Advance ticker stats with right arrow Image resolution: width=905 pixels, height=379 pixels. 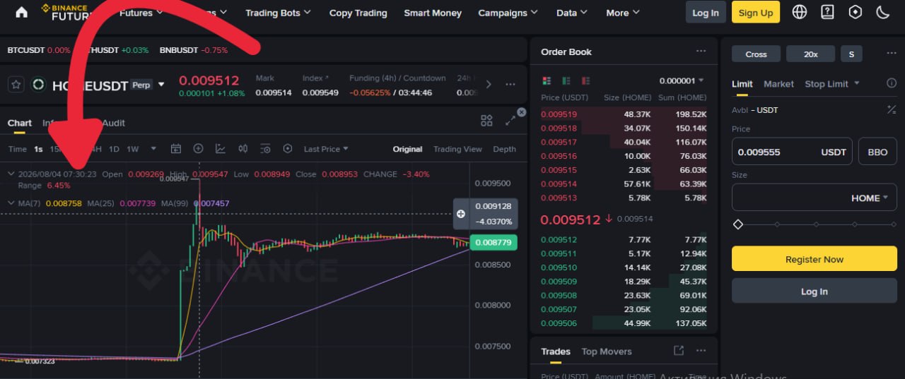click(489, 85)
